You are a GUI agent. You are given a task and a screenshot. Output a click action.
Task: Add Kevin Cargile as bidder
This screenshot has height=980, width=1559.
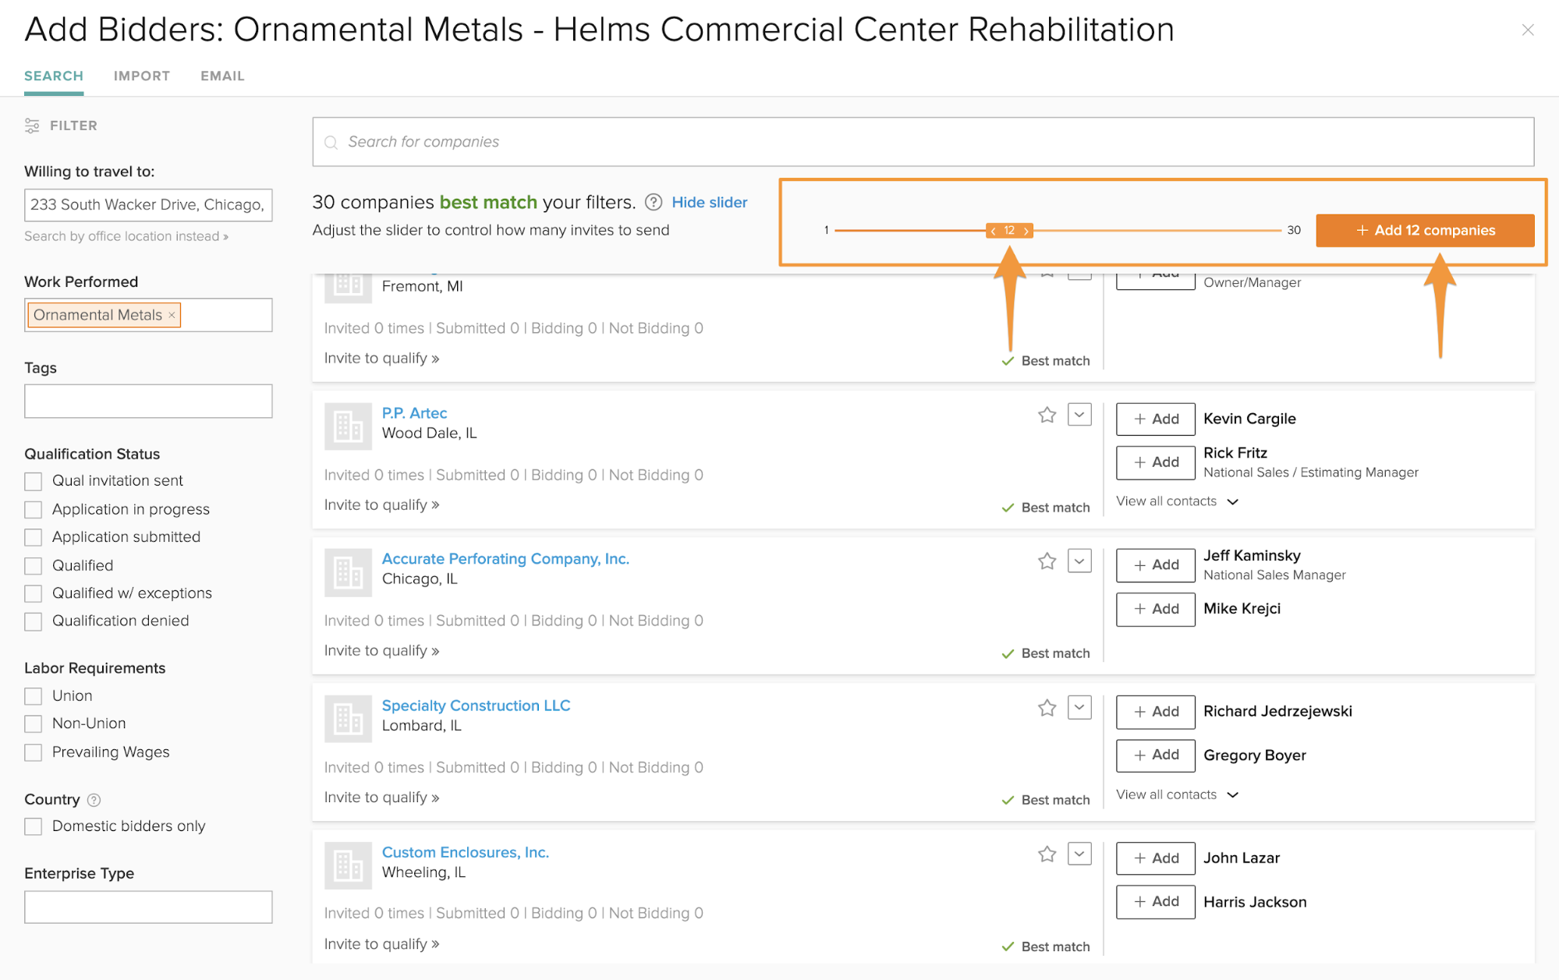(x=1155, y=419)
